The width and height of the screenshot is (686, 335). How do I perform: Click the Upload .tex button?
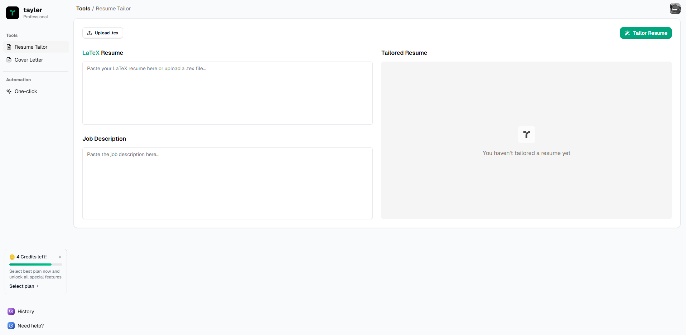pyautogui.click(x=103, y=33)
